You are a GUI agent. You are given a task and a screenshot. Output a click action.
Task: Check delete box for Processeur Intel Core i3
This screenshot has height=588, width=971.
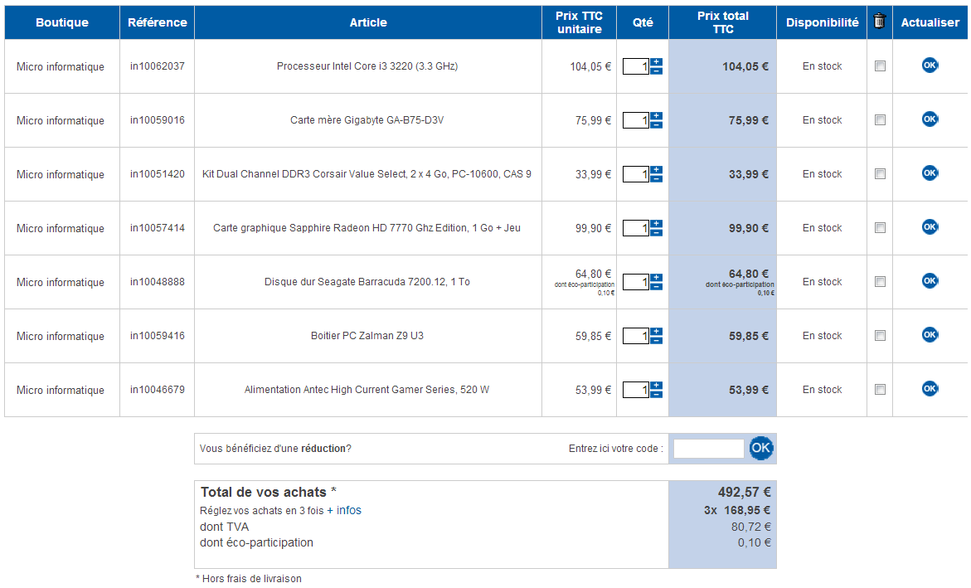(880, 66)
